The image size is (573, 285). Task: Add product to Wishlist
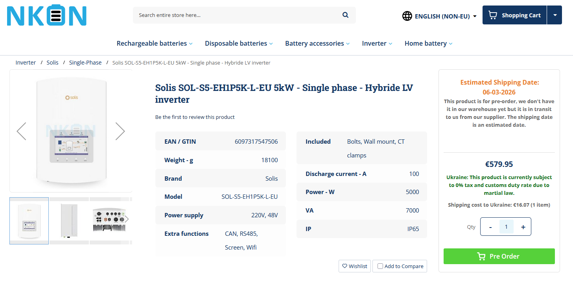[x=354, y=266]
